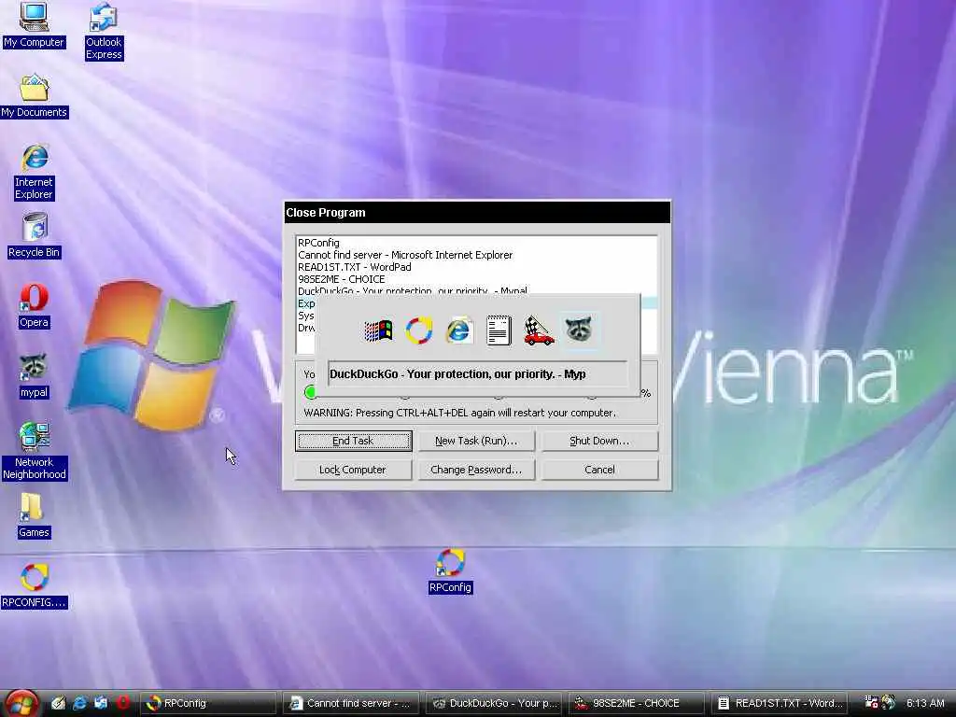The image size is (956, 717).
Task: Launch Opera from the desktop
Action: (x=35, y=306)
